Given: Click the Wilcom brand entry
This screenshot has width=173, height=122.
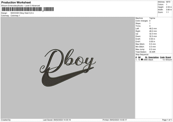Looking at the screenshot, I should click(169, 60).
